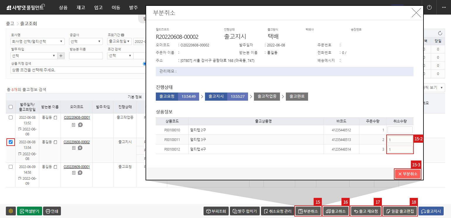Click the 엑셀받기 Excel download icon
The width and height of the screenshot is (451, 218).
coord(29,211)
